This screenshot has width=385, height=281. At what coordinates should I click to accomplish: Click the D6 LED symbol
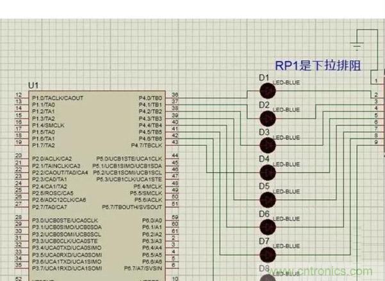pos(266,227)
